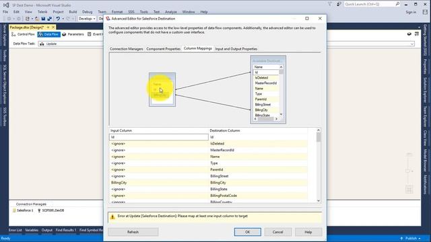Click the account picture icon beside Sign in
431x242 pixels.
(425, 12)
